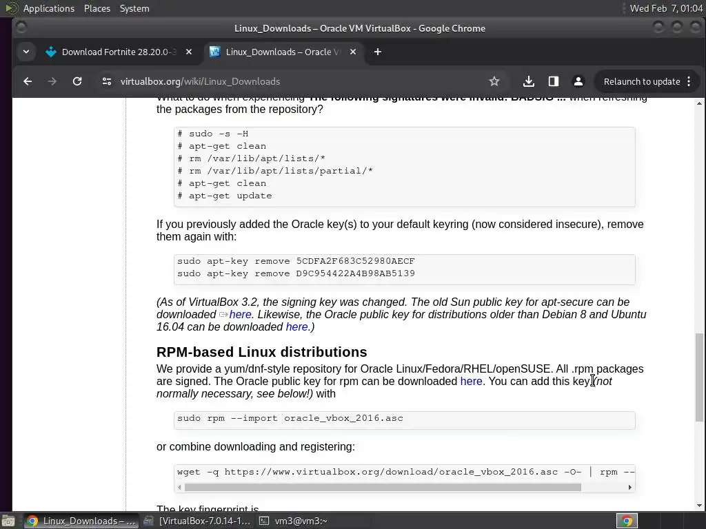706x529 pixels.
Task: Open a new tab with the plus icon
Action: (x=378, y=52)
